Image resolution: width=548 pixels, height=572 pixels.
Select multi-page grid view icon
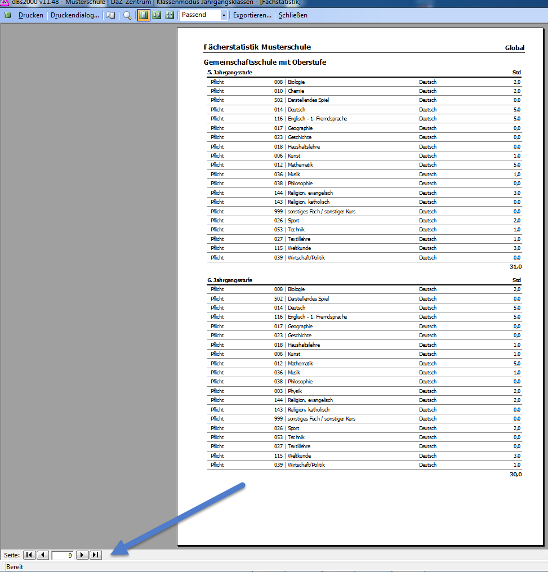pyautogui.click(x=170, y=15)
